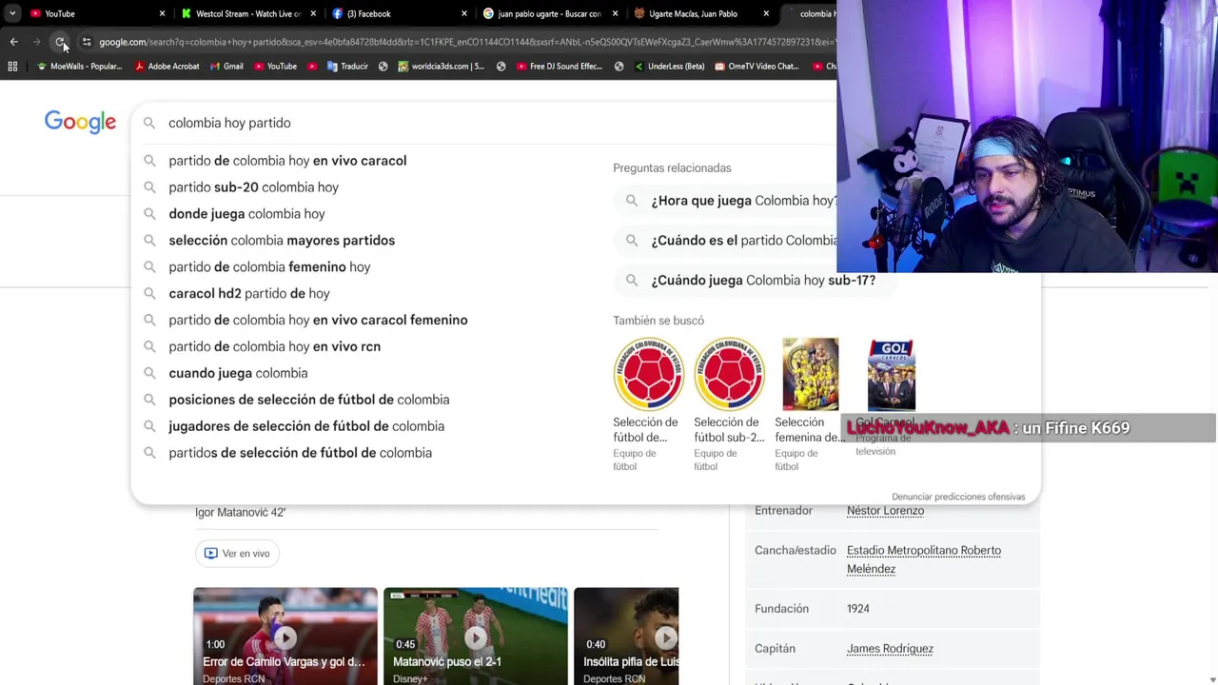Click the Ver en vivo button
The image size is (1218, 685).
(237, 554)
